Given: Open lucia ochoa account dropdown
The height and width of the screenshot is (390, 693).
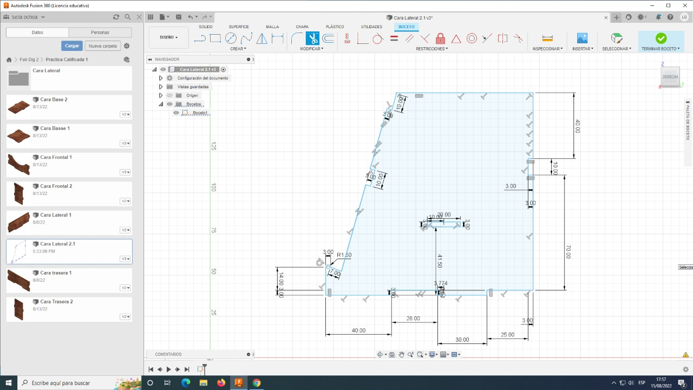Looking at the screenshot, I should pos(28,17).
